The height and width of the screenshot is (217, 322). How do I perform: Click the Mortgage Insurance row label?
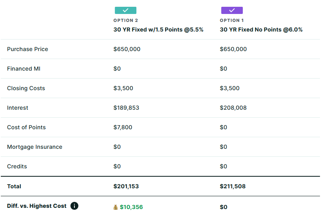[34, 147]
